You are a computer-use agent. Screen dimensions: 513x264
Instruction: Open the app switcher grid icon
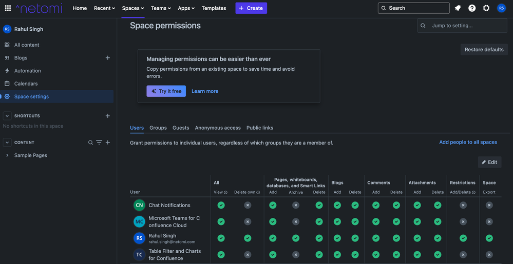click(8, 8)
